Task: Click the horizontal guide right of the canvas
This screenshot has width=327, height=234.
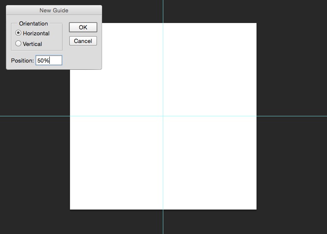Action: click(x=292, y=116)
